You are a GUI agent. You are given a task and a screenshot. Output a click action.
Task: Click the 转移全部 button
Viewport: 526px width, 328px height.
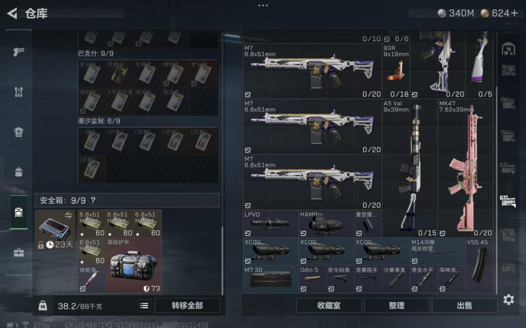(187, 306)
